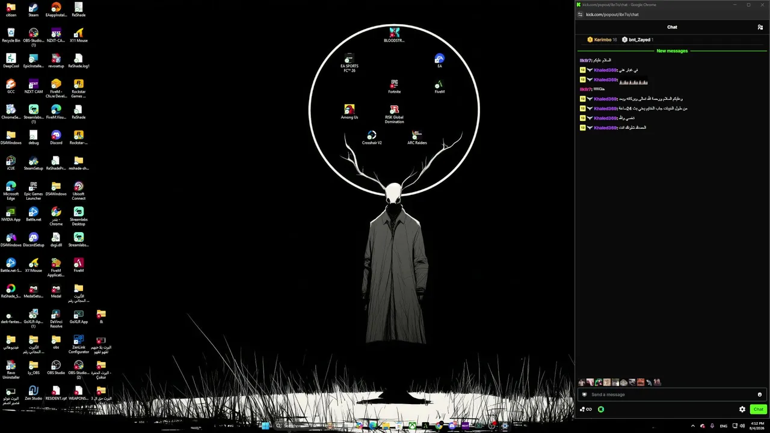Select the Zen Studio desktop icon

click(x=33, y=393)
